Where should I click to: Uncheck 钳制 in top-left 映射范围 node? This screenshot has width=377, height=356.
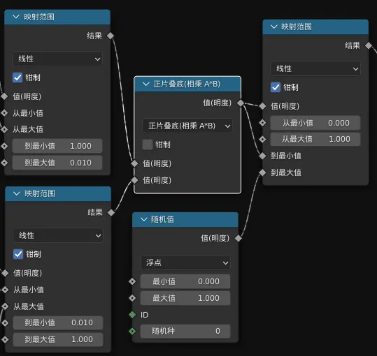pyautogui.click(x=17, y=77)
